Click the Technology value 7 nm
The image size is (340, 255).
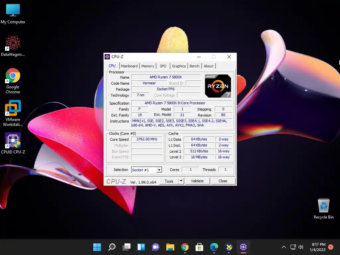[x=140, y=95]
